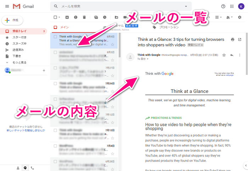Remove the 受信トレイ label tag
This screenshot has width=248, height=171.
coord(202,45)
